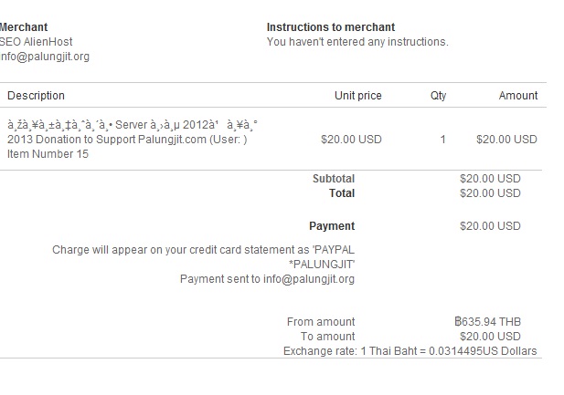The height and width of the screenshot is (395, 564).
Task: Click the Total label
Action: (x=342, y=193)
